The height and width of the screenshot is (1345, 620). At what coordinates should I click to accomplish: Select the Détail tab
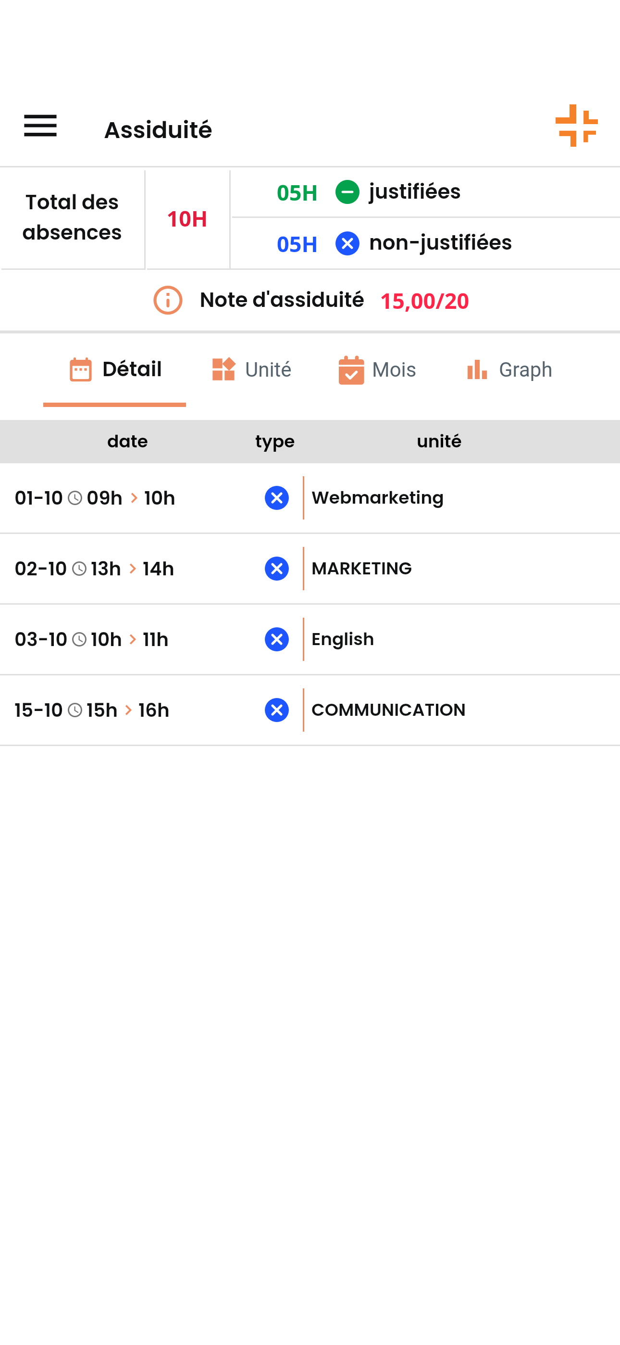click(x=115, y=369)
